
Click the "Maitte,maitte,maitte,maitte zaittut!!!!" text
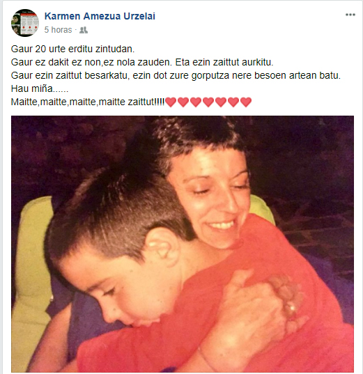click(88, 102)
